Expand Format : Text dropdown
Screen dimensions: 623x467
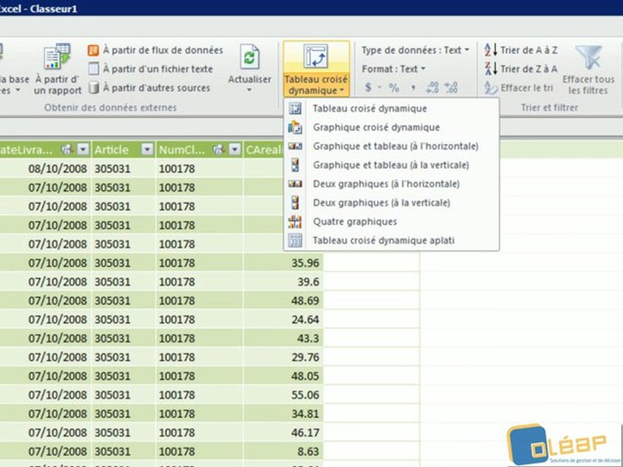[x=423, y=69]
